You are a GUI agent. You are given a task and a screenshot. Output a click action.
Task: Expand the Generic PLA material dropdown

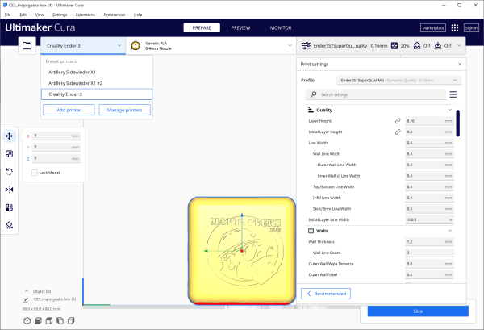tap(211, 46)
